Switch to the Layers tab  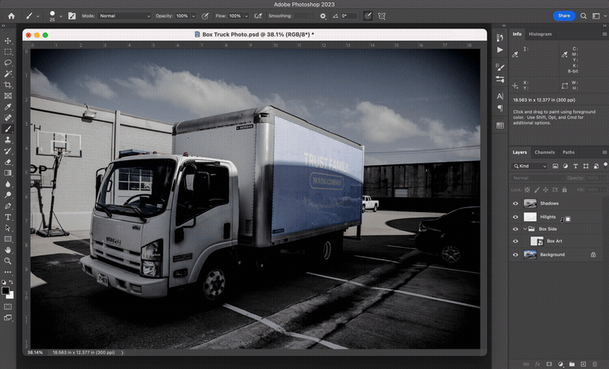click(520, 152)
